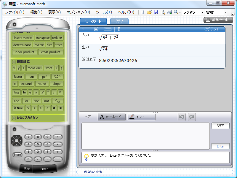Click the Undo arrow in input panel
237x178 pixels.
(182, 117)
